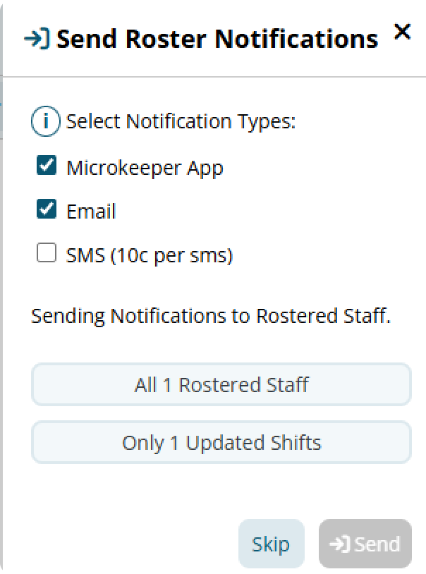Click the Select Notification Types heading
The image size is (426, 574).
coord(181,121)
